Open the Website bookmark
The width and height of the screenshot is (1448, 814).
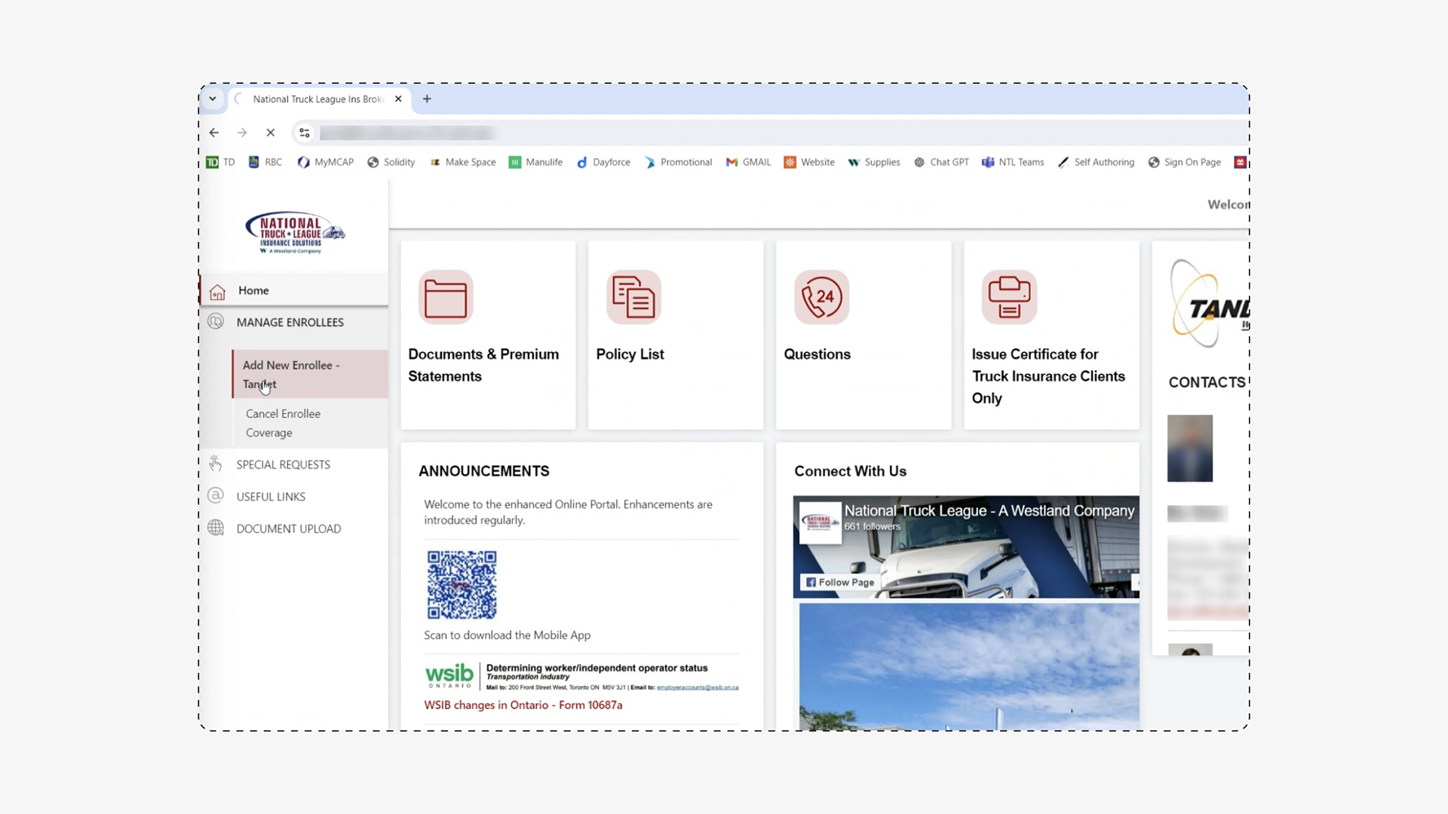click(809, 162)
